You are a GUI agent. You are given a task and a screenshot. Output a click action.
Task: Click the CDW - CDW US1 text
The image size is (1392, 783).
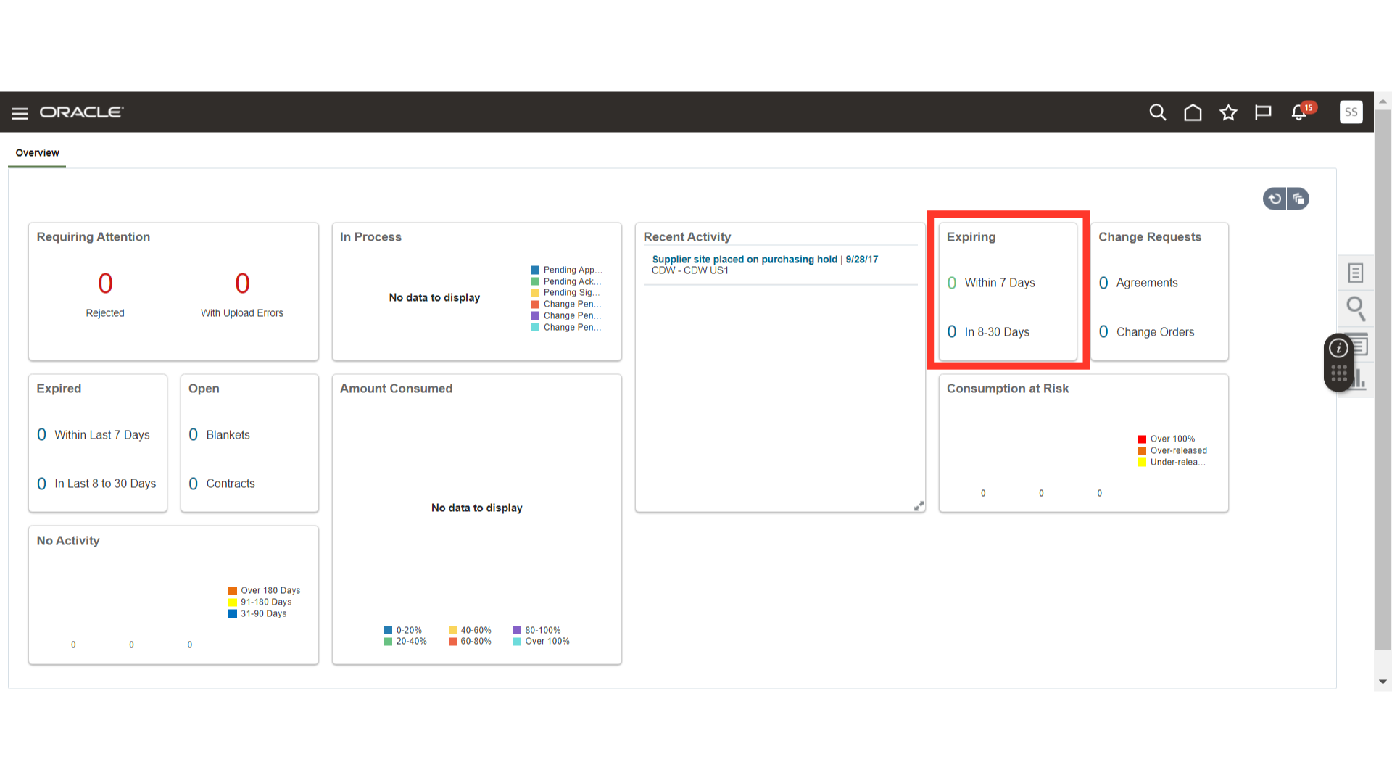[x=689, y=270]
